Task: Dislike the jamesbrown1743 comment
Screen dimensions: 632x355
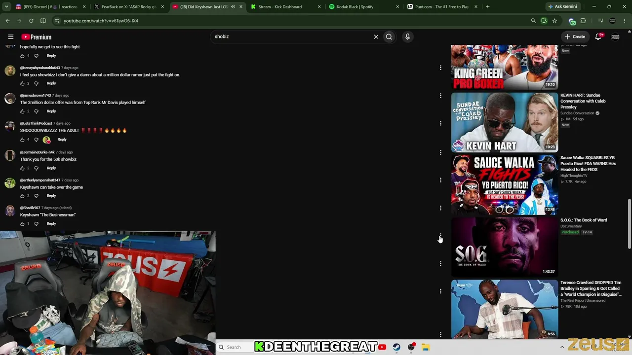Action: (36, 111)
